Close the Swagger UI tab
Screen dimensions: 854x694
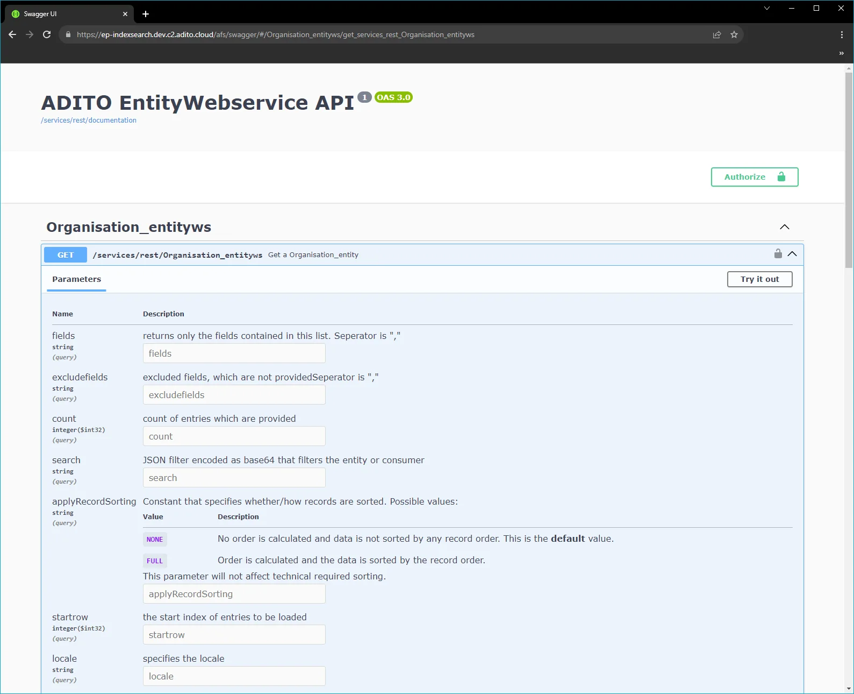coord(125,14)
